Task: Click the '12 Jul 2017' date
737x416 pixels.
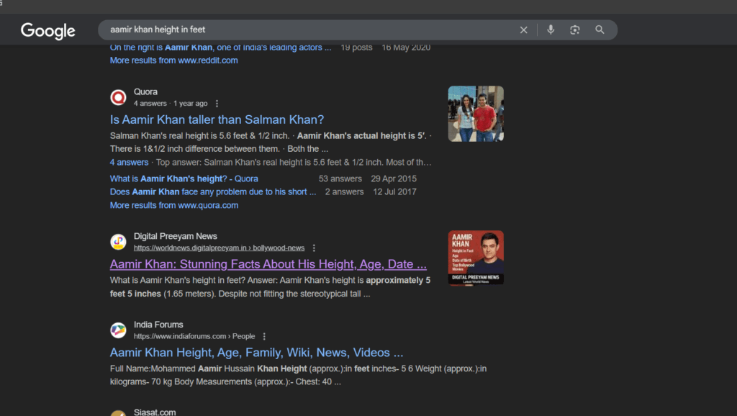Action: 394,191
